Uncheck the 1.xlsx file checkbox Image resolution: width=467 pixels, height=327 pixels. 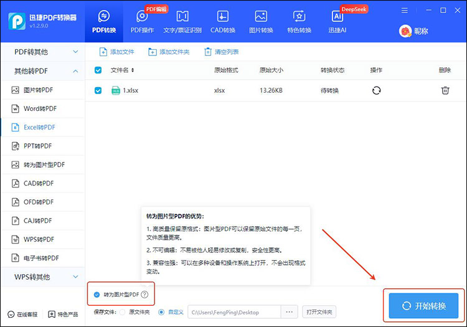coord(98,90)
